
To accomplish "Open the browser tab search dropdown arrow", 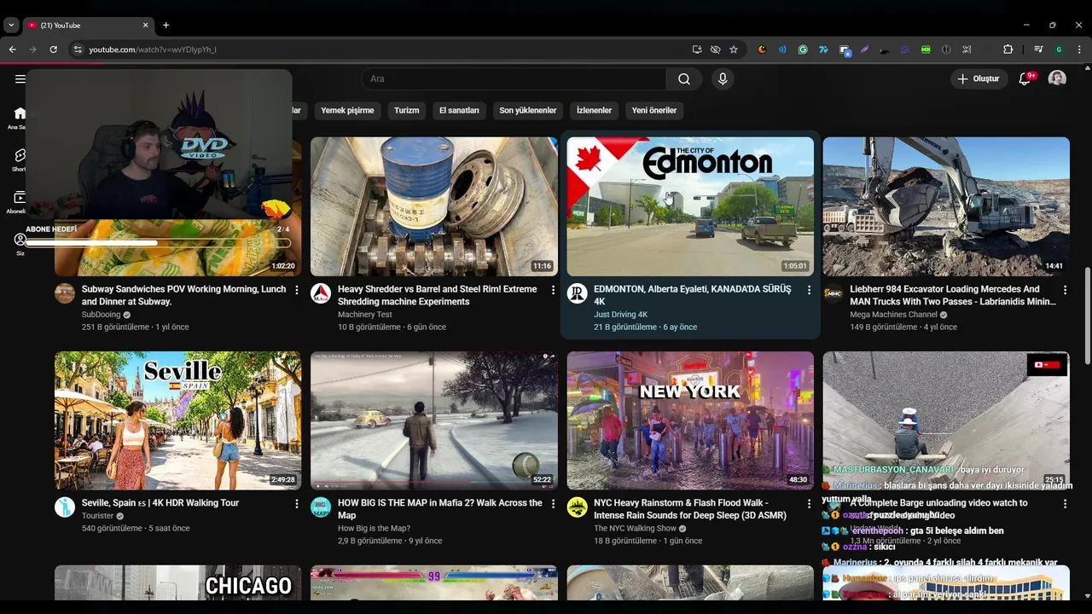I will [11, 25].
